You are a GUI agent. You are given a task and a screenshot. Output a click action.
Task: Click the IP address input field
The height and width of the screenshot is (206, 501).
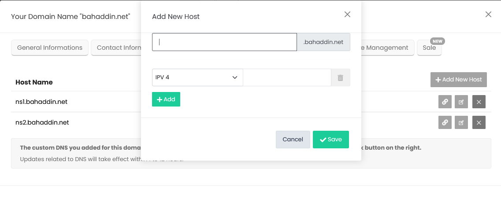(287, 77)
